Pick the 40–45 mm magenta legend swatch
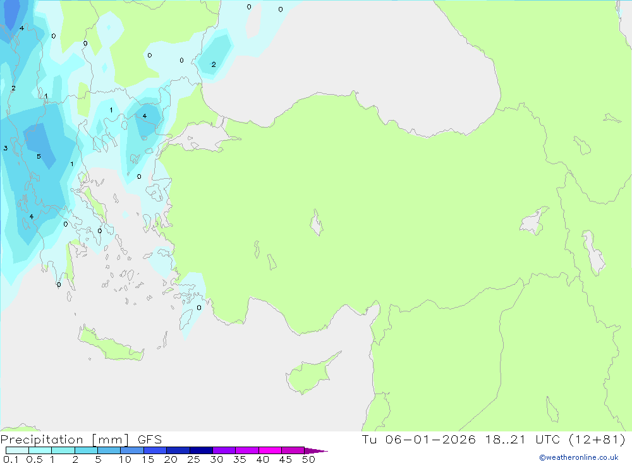This screenshot has height=463, width=632. point(270,450)
